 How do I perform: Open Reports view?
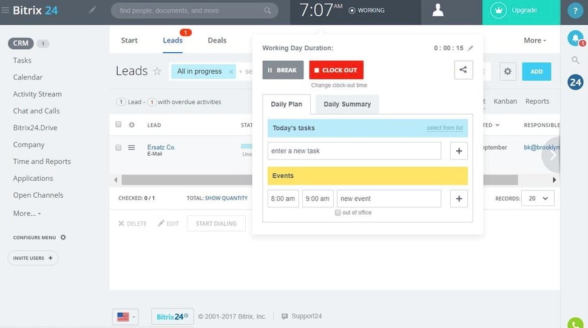pos(537,101)
